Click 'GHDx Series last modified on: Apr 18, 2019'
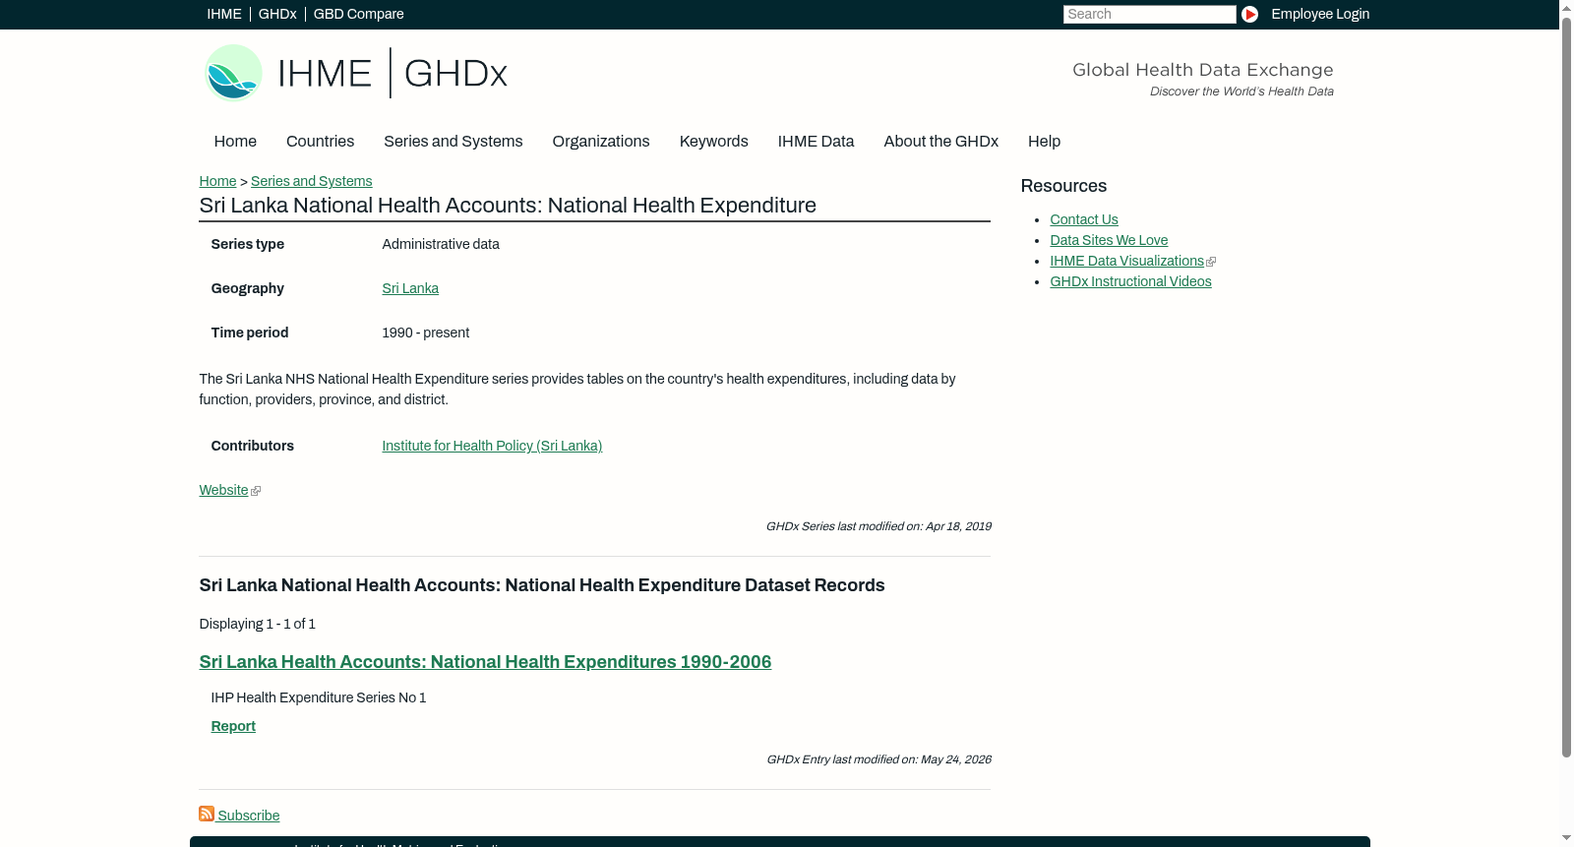 coord(878,526)
